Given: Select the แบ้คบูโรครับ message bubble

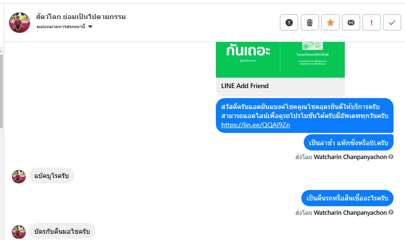Looking at the screenshot, I should [52, 176].
